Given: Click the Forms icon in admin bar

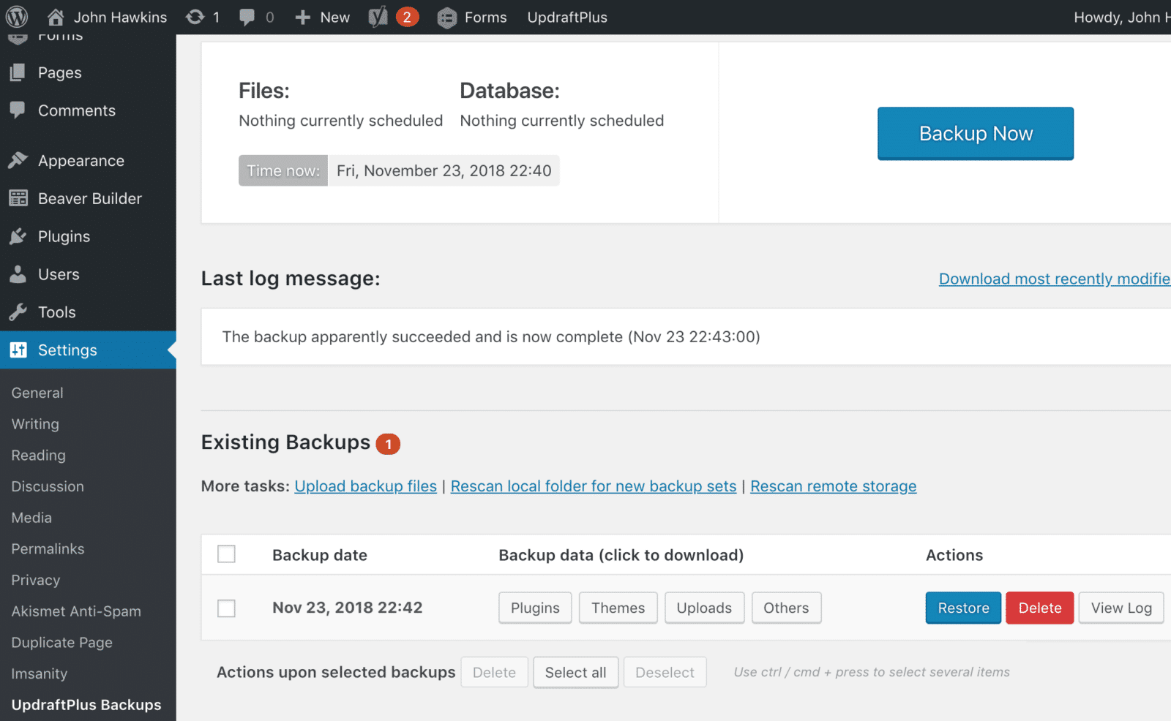Looking at the screenshot, I should [x=446, y=18].
